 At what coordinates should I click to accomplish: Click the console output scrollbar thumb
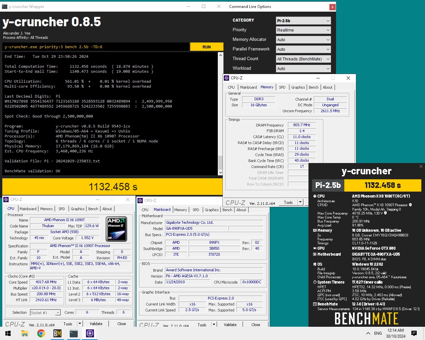pyautogui.click(x=220, y=163)
